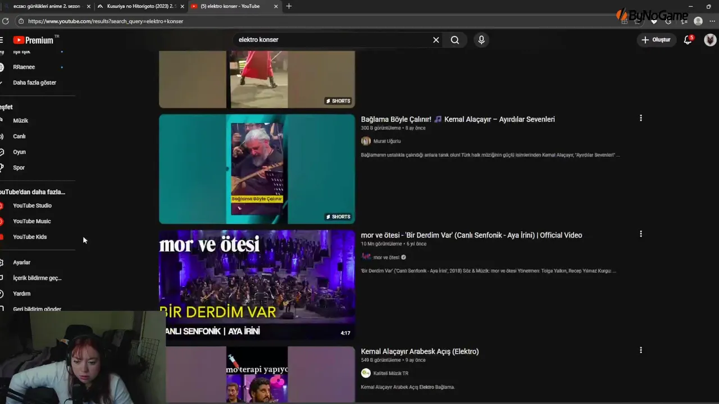This screenshot has width=719, height=404.
Task: Open İçerik bildirme geçmişi
Action: click(x=37, y=278)
